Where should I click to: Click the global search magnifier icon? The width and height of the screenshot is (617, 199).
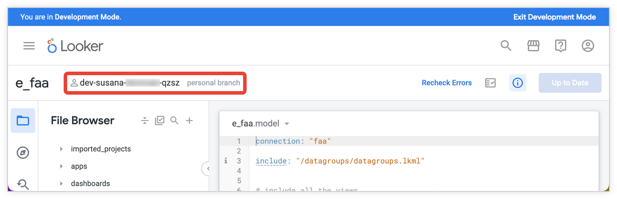tap(506, 46)
